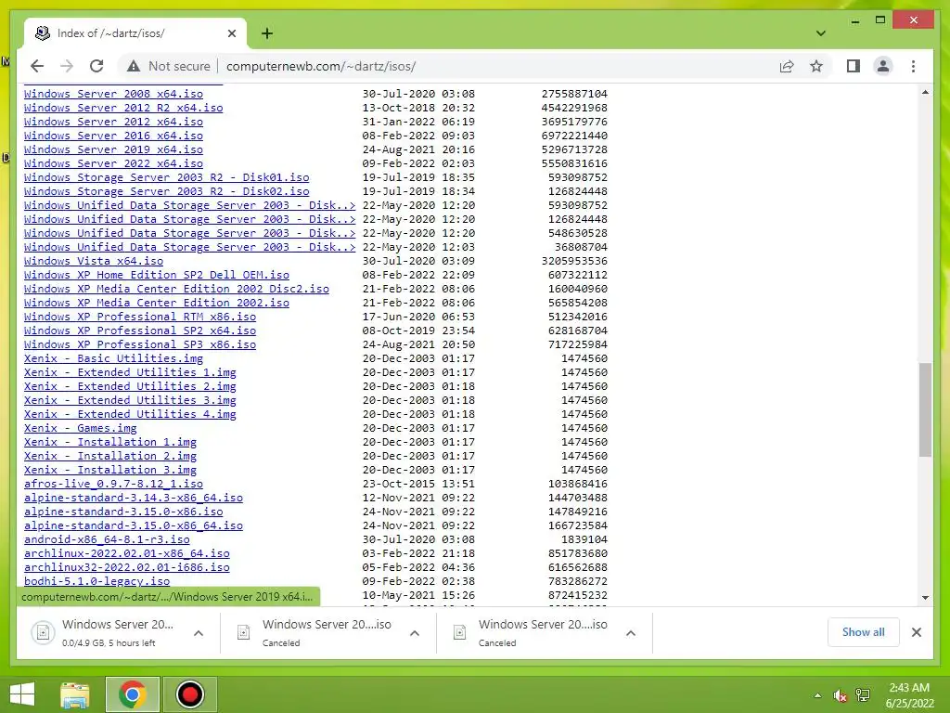Open archlinux-2022.02.01-x86_64.iso
The height and width of the screenshot is (713, 950).
click(126, 554)
